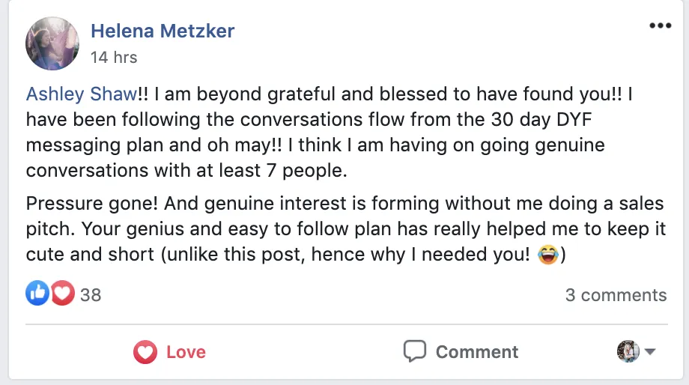Image resolution: width=689 pixels, height=385 pixels.
Task: Show the 3 comments
Action: click(616, 295)
